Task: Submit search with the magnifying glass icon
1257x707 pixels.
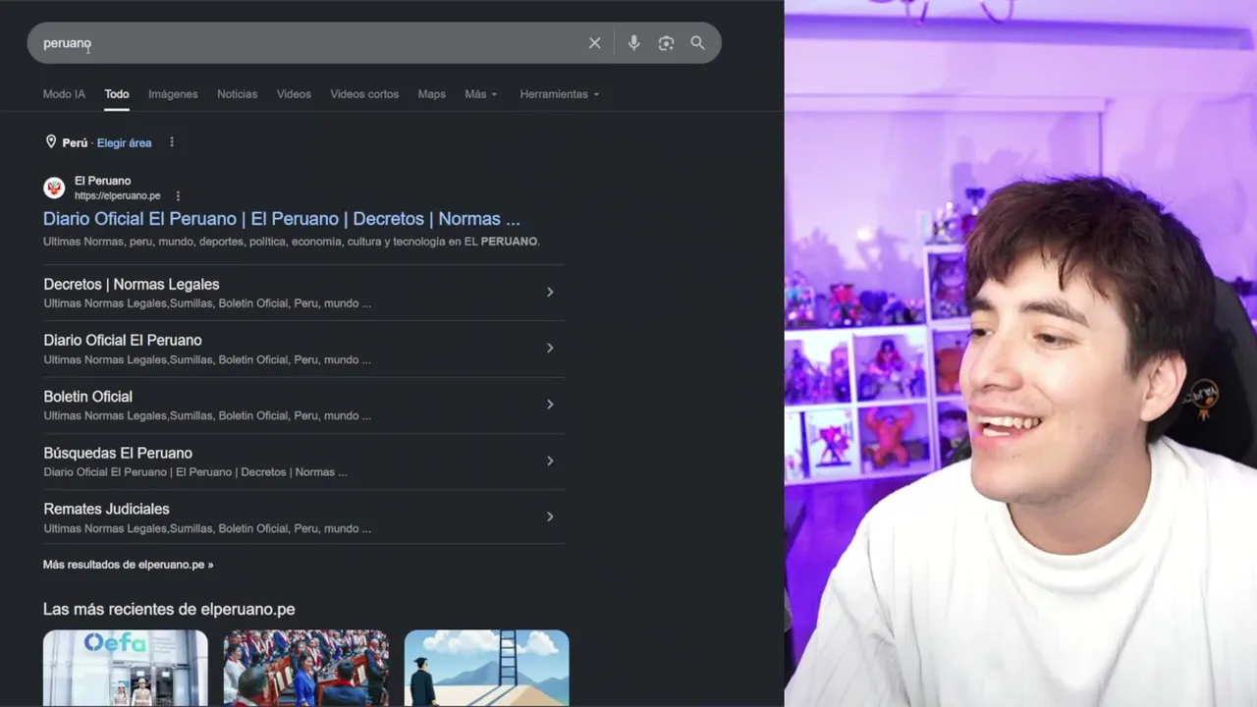Action: click(x=697, y=43)
